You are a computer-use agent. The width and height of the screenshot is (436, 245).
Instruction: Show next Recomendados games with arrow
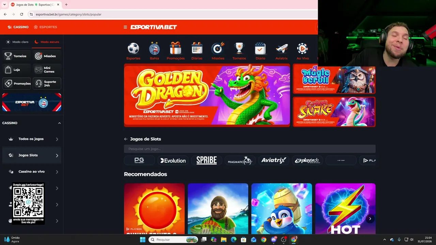(370, 219)
